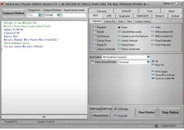Open the Android tab
Image resolution: width=184 pixels, height=130 pixels.
coord(175,16)
